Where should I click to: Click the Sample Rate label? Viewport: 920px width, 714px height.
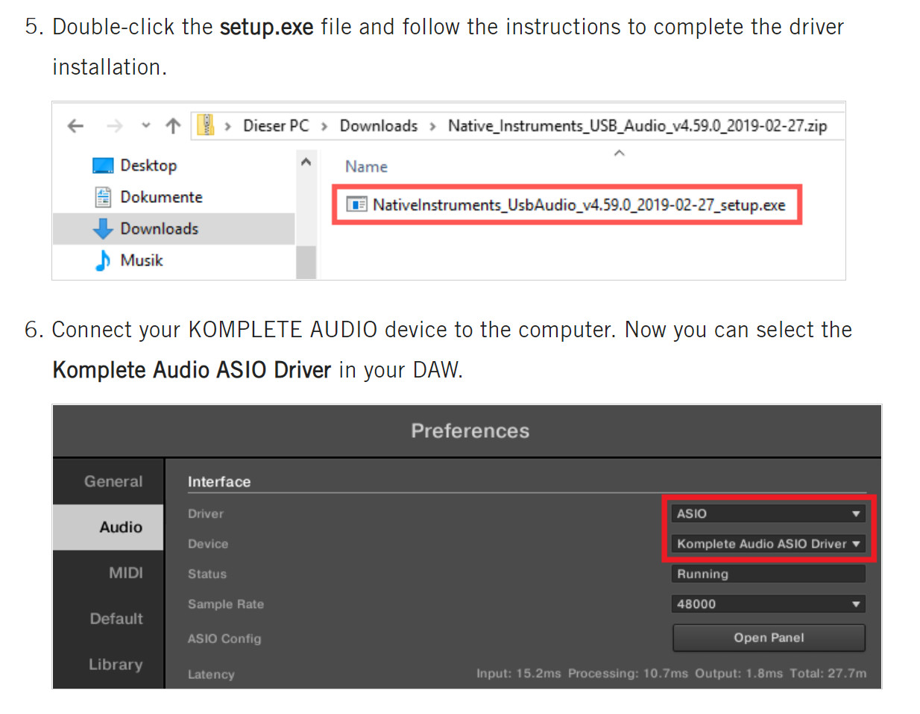226,604
